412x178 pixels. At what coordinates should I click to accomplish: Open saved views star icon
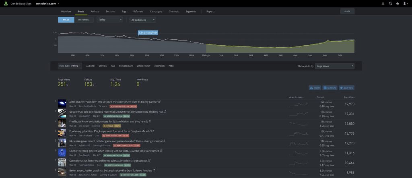pyautogui.click(x=398, y=4)
